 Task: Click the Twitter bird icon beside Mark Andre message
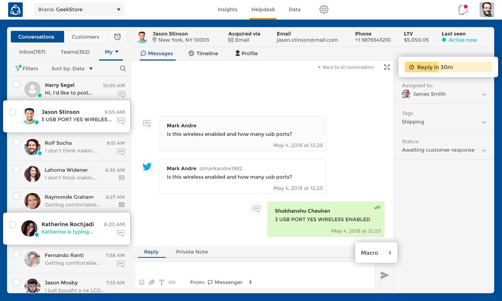coord(147,167)
